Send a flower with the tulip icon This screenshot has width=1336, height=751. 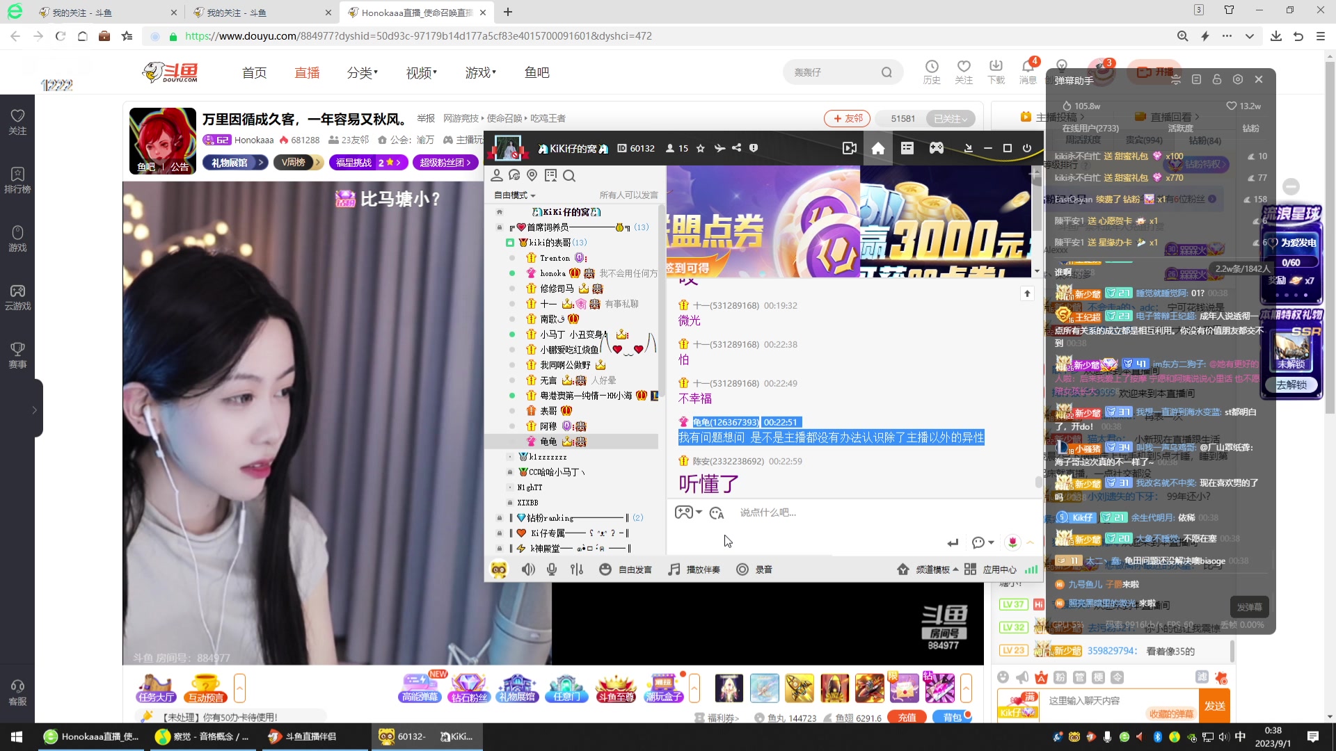click(x=1012, y=542)
